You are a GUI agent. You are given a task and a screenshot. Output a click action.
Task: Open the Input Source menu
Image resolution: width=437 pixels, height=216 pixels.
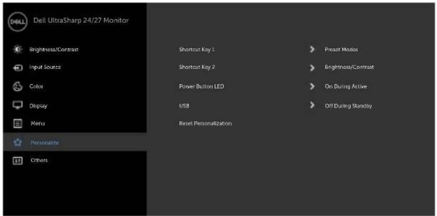(45, 67)
